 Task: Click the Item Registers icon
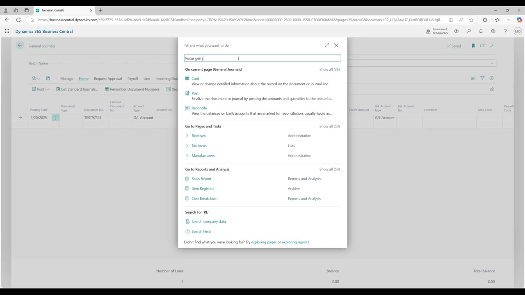click(187, 188)
